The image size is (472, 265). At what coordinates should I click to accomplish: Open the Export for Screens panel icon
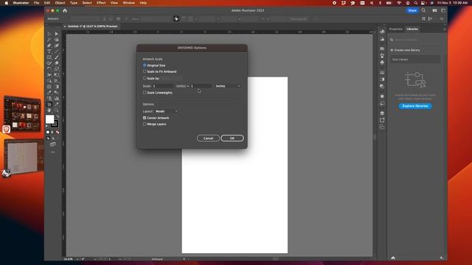click(382, 120)
